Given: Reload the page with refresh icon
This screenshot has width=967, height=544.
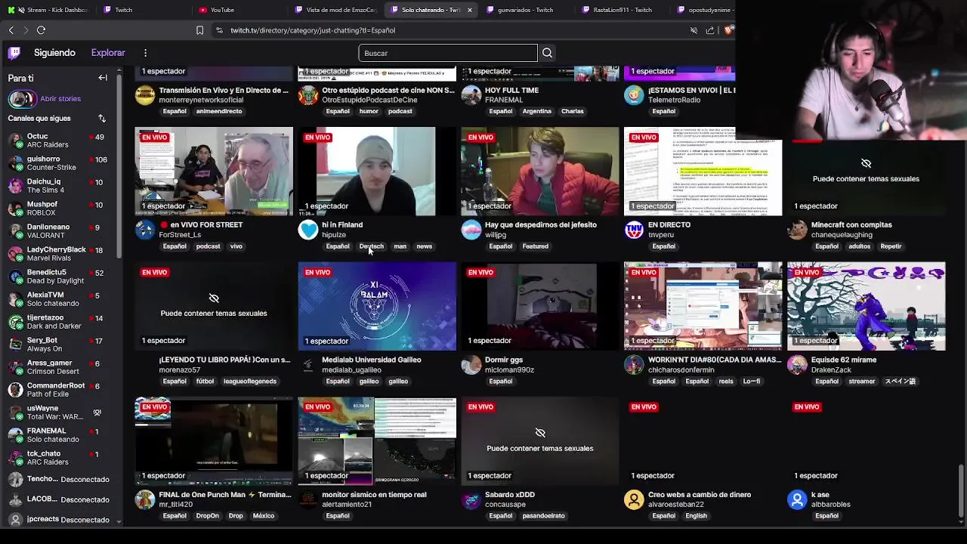Looking at the screenshot, I should tap(42, 30).
